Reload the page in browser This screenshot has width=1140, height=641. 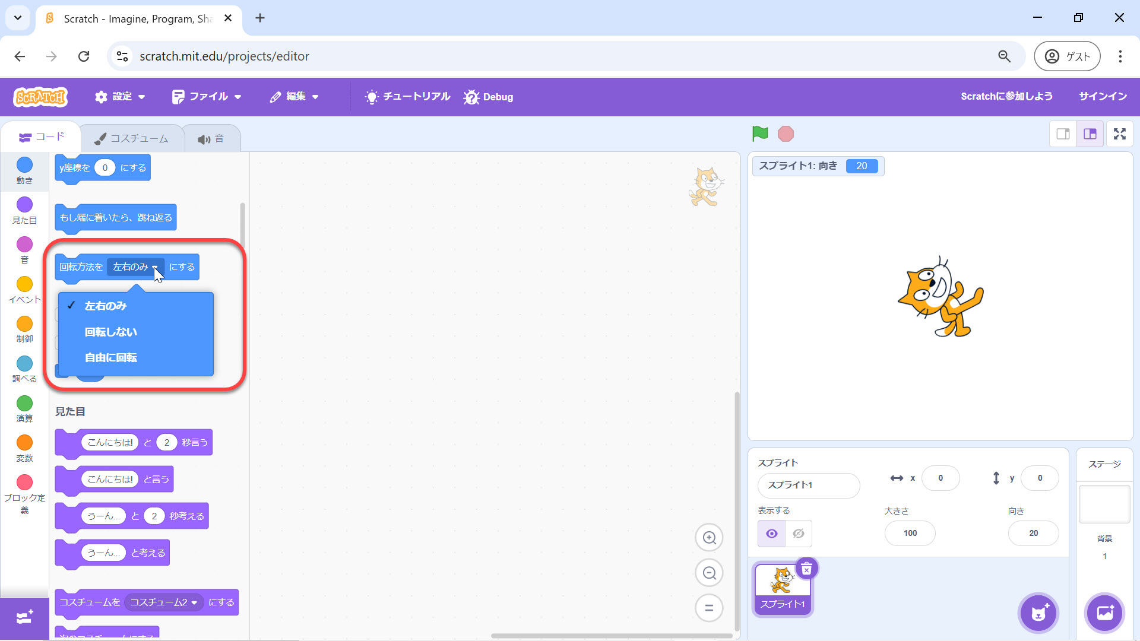pos(84,56)
